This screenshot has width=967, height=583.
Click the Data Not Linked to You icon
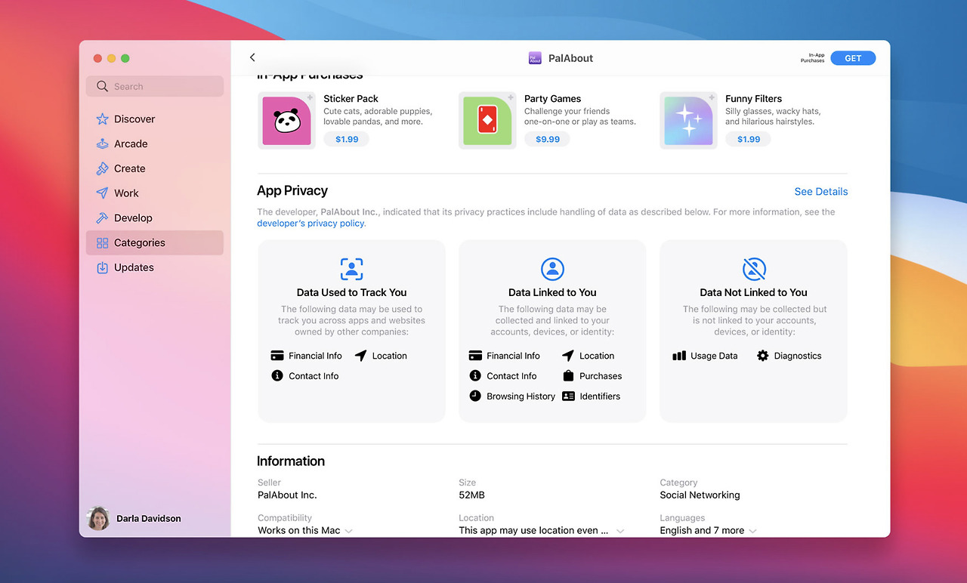(754, 269)
